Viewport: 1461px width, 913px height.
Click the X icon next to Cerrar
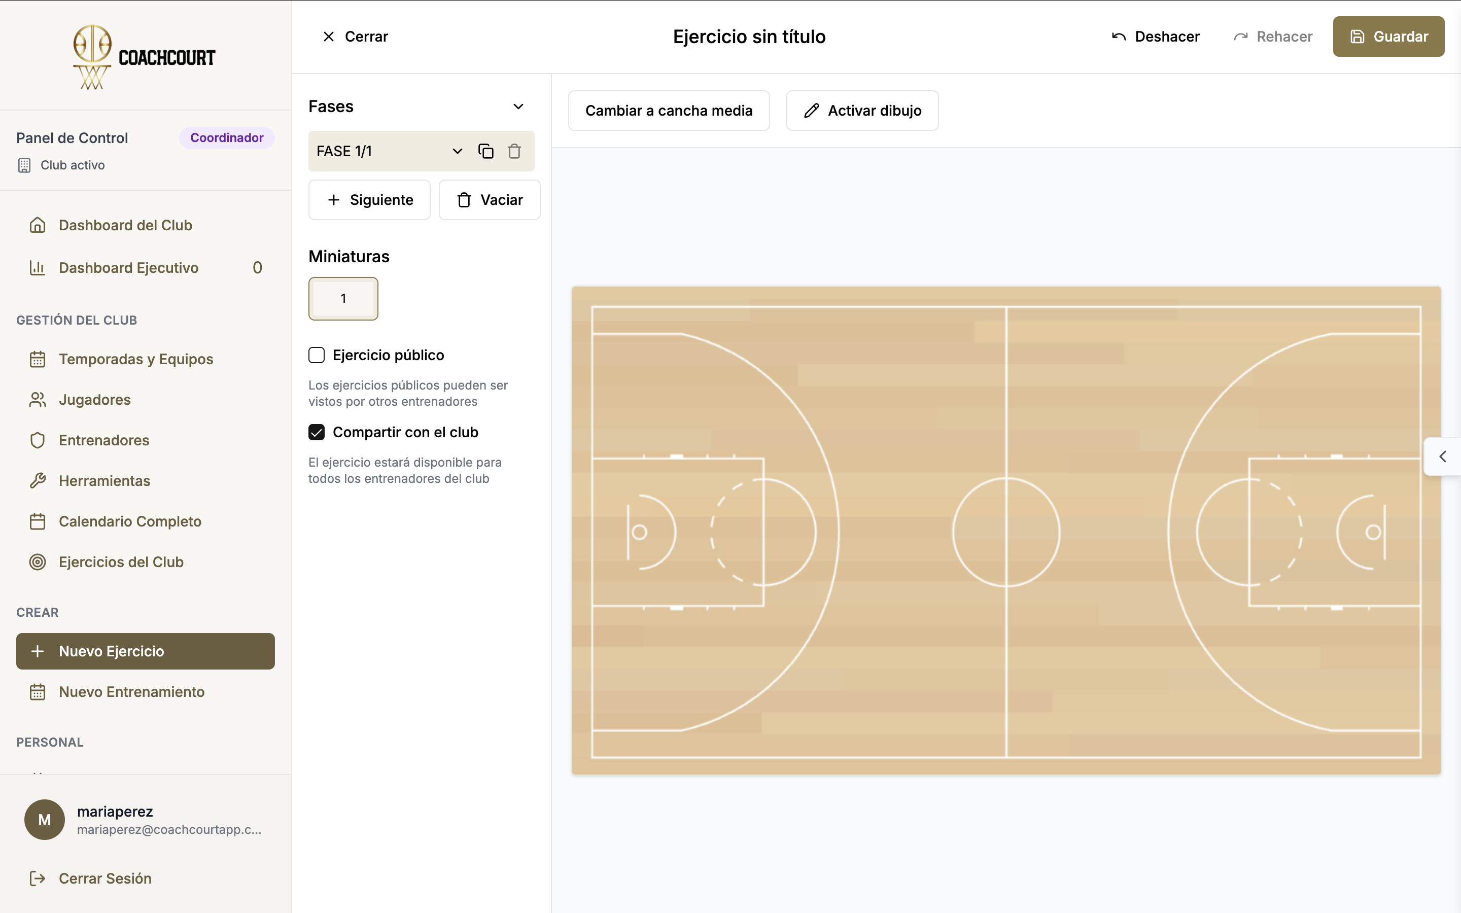tap(328, 37)
